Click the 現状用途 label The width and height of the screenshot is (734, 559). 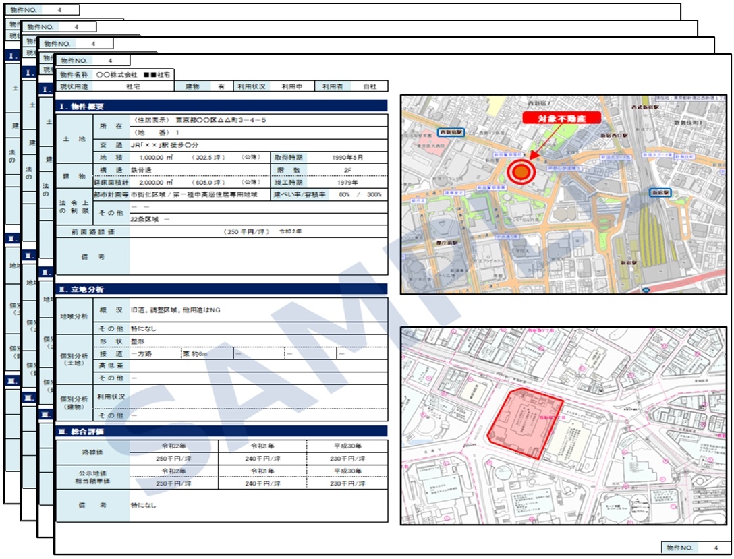(x=74, y=86)
